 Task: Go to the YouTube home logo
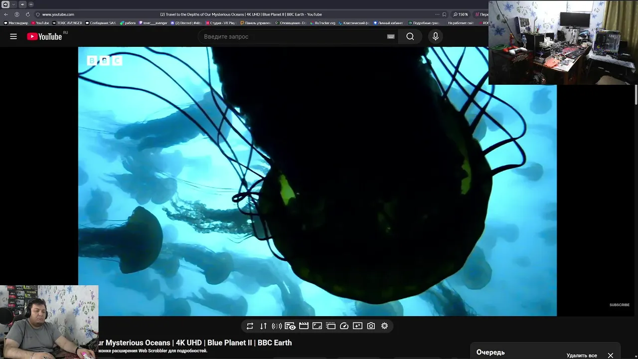point(44,36)
